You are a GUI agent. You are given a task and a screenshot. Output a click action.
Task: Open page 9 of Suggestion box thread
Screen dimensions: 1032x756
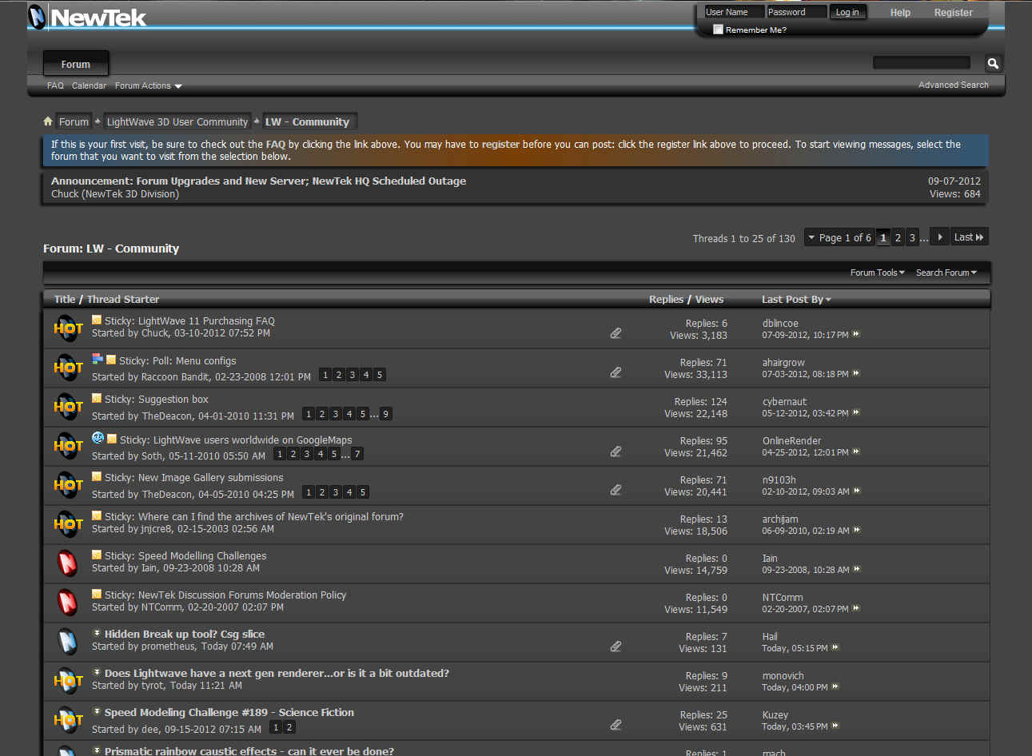385,414
